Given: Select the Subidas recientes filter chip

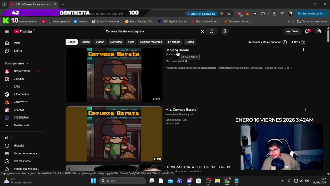Looking at the screenshot, I should click(x=151, y=42).
